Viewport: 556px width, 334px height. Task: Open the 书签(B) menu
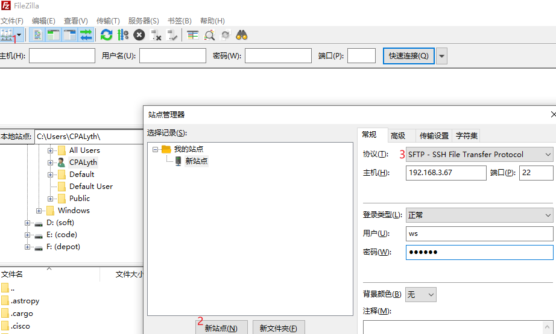coord(180,21)
